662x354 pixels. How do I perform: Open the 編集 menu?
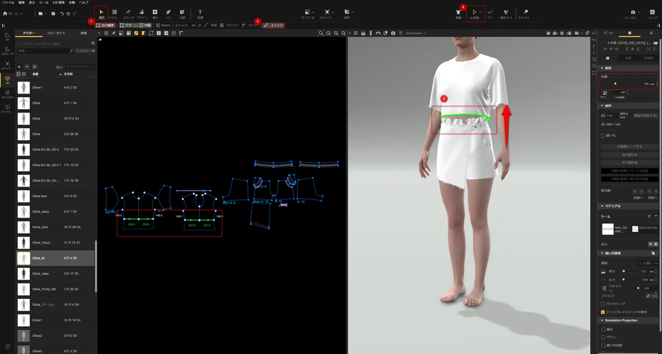tap(22, 3)
